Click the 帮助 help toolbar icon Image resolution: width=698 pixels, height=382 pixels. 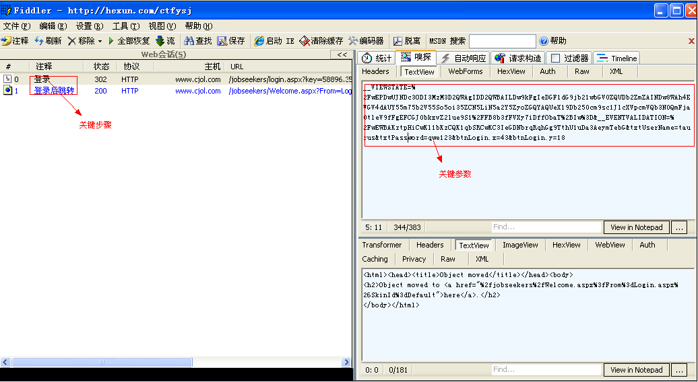click(x=544, y=41)
